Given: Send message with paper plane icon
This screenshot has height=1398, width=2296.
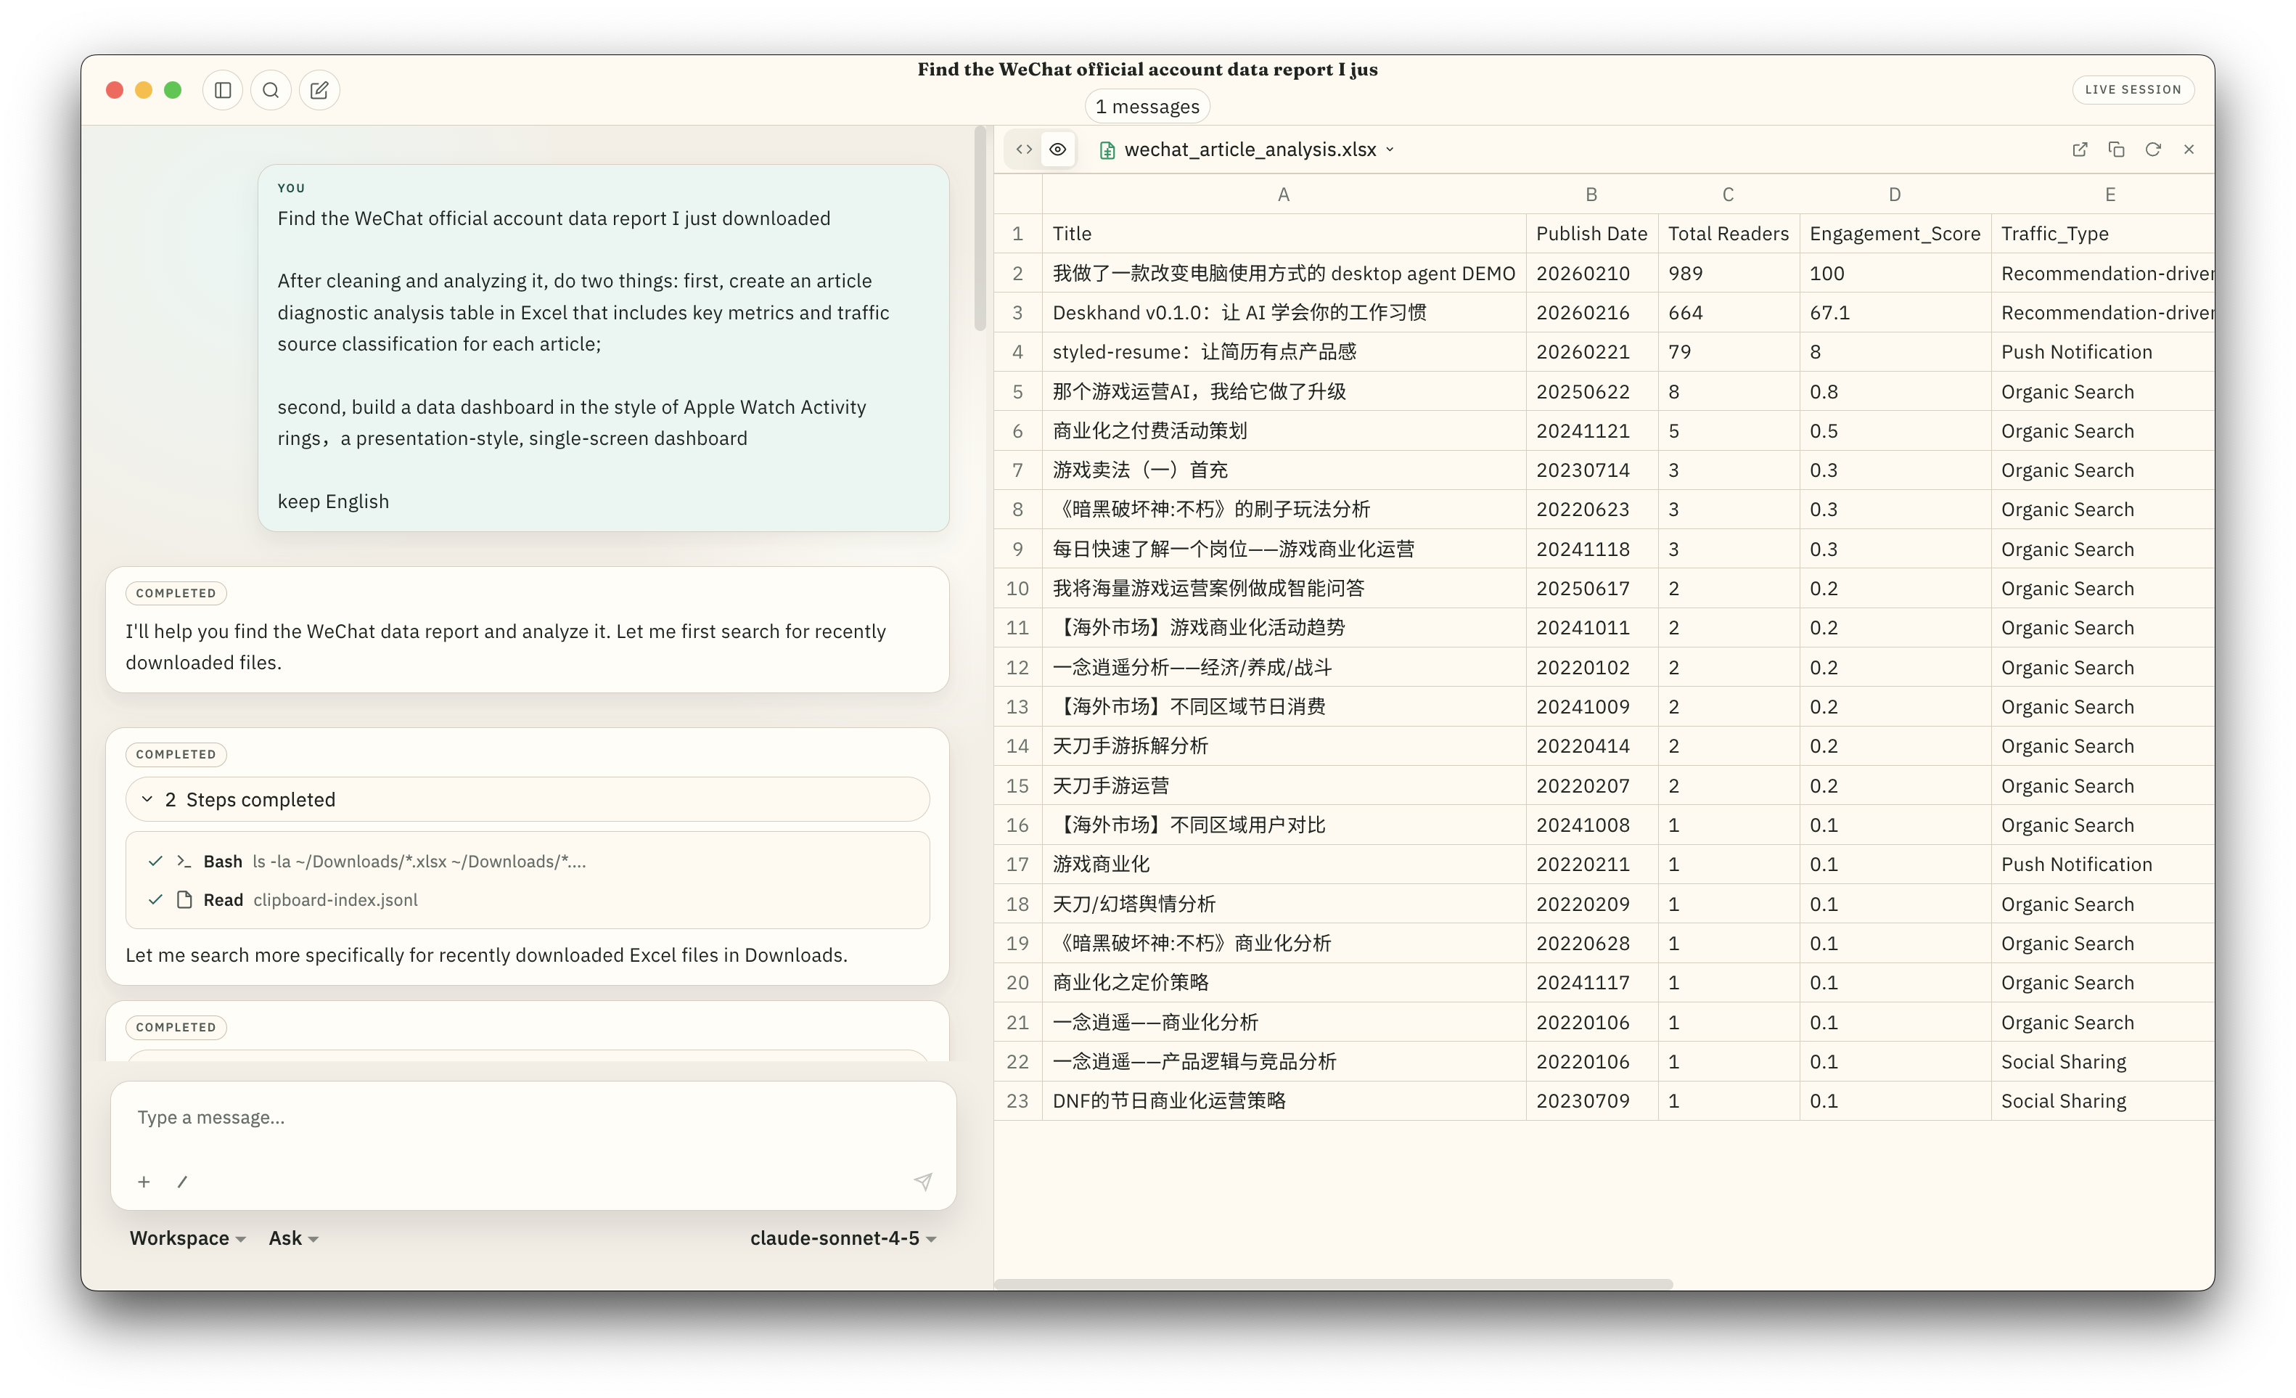Looking at the screenshot, I should tap(922, 1182).
